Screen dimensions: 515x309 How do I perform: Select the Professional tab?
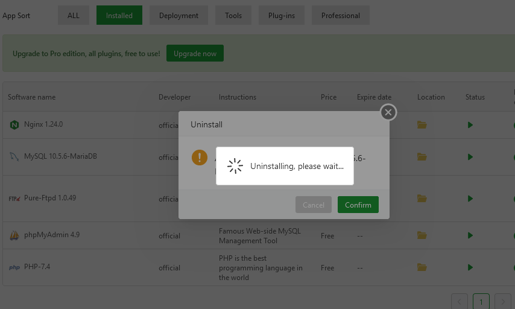click(x=341, y=16)
